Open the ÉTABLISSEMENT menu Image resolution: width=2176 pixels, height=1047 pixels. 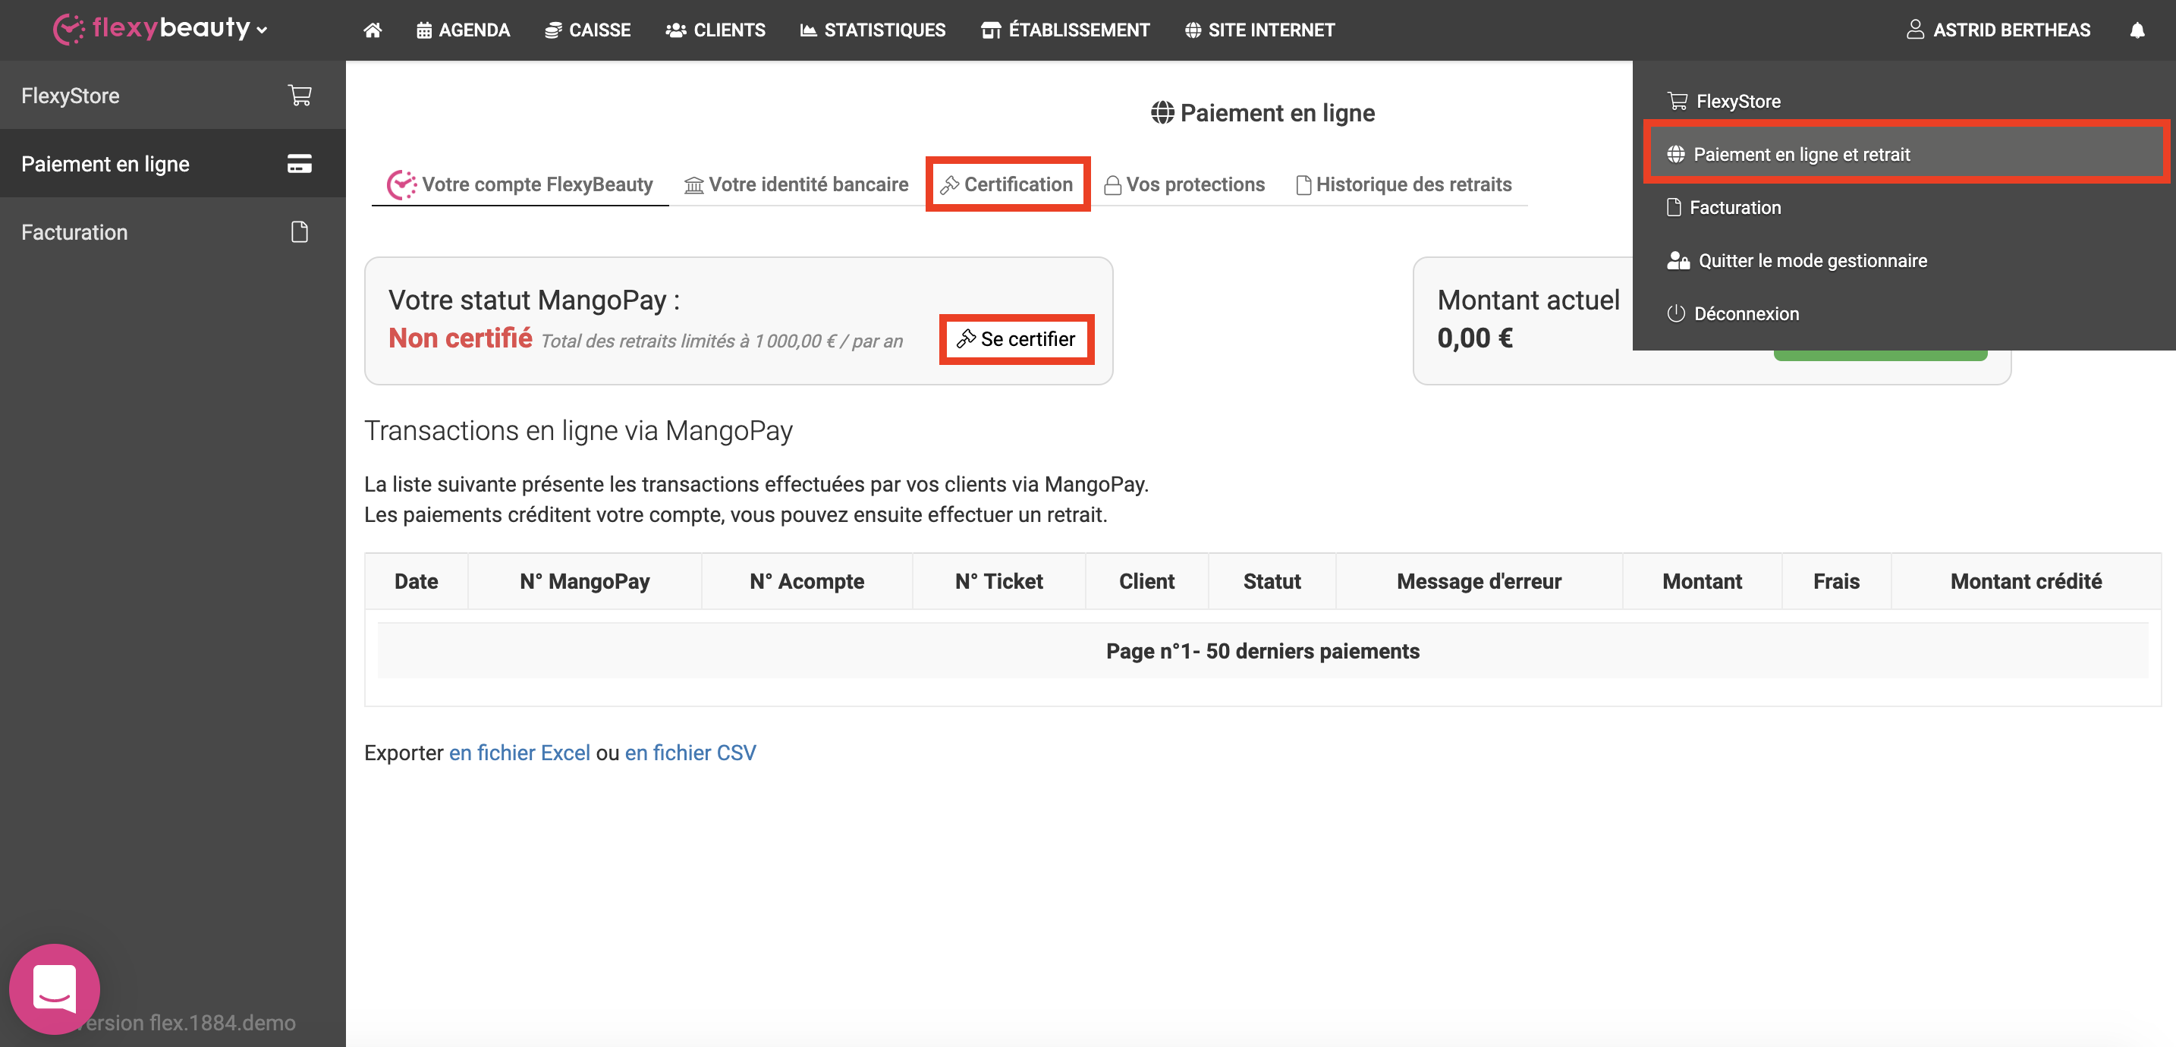point(1064,30)
